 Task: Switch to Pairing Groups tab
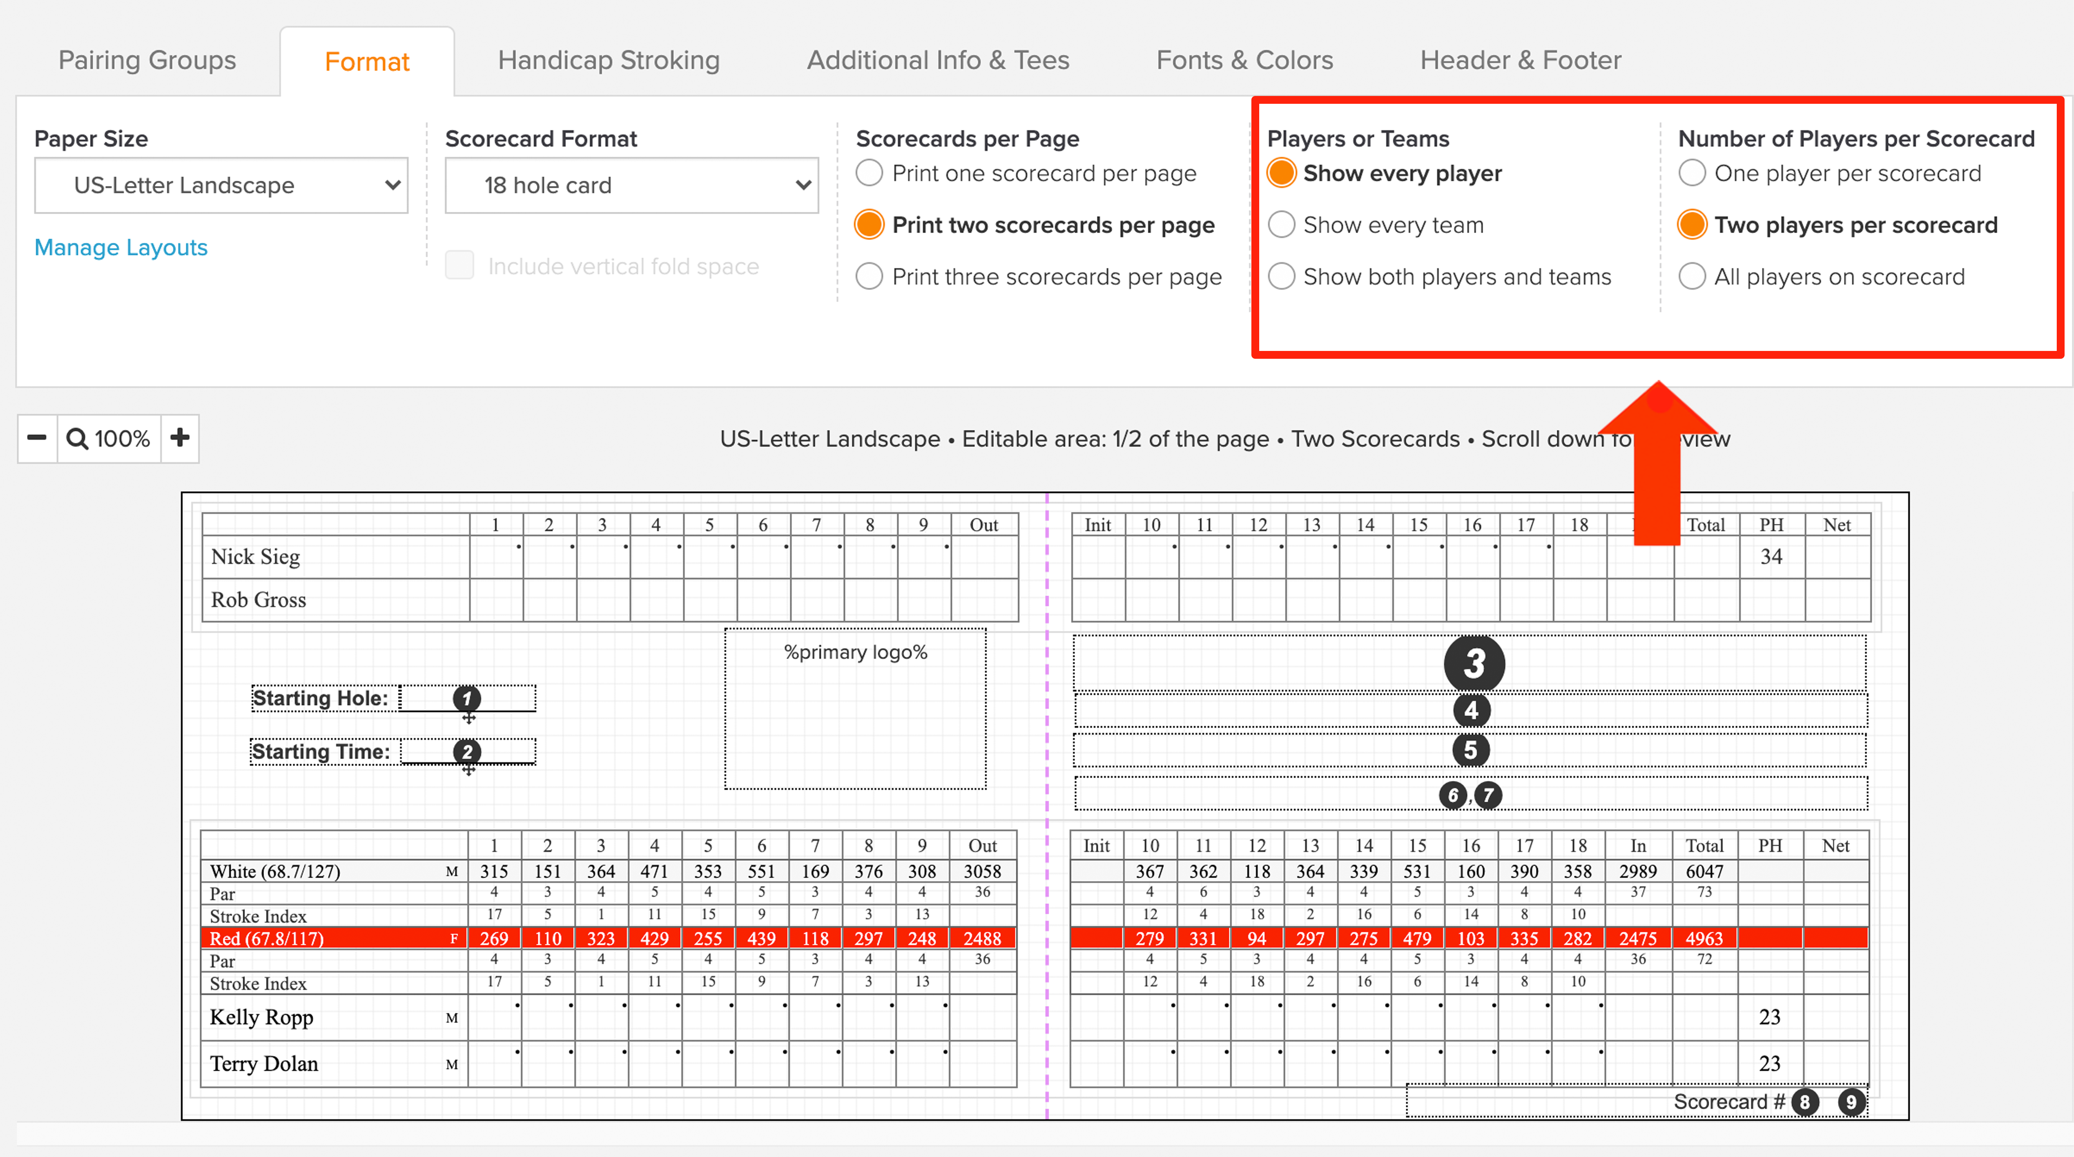click(147, 60)
